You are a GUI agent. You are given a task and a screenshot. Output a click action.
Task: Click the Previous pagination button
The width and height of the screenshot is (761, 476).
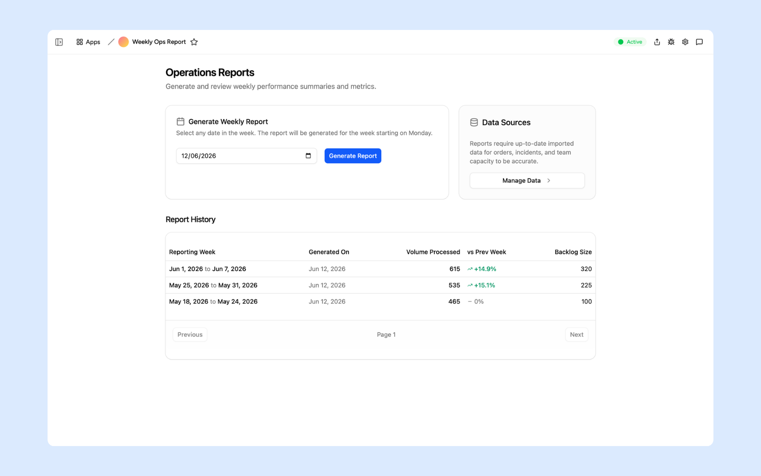click(x=190, y=335)
